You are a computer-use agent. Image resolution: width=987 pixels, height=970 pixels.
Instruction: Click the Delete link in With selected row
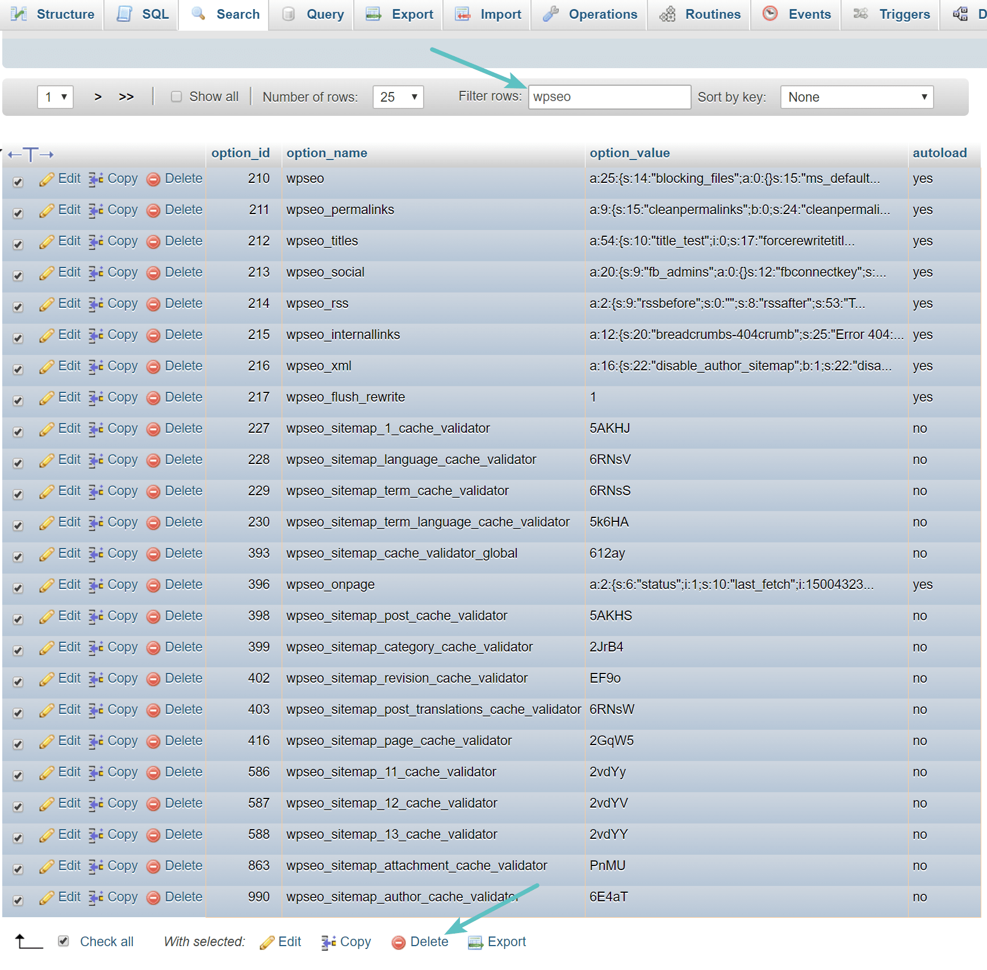pyautogui.click(x=428, y=941)
